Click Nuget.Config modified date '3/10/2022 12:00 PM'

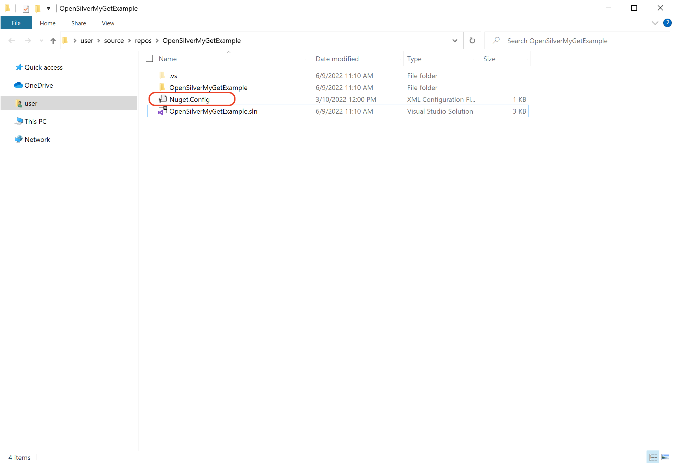tap(346, 100)
